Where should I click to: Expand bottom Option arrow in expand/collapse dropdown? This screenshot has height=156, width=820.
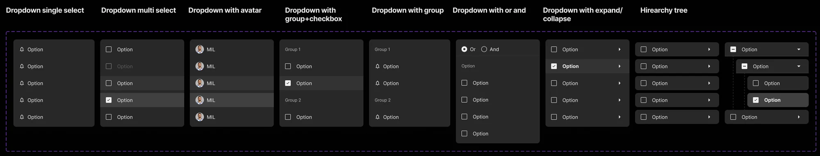point(620,117)
